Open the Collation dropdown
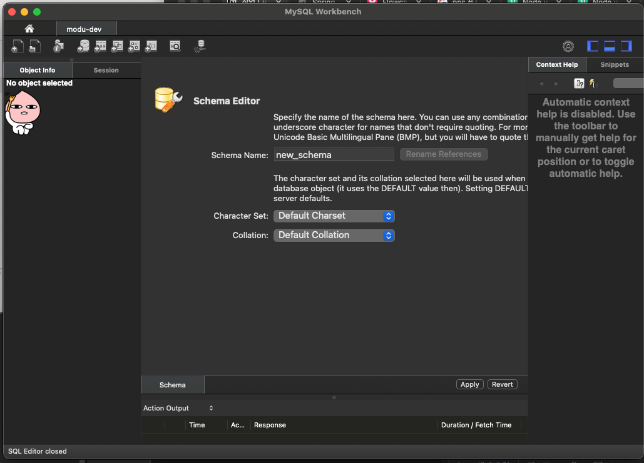The height and width of the screenshot is (463, 644). 334,235
